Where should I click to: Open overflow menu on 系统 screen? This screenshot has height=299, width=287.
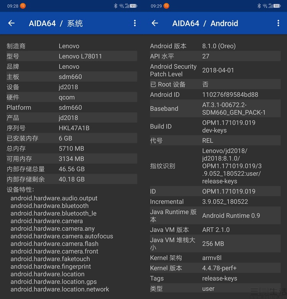pyautogui.click(x=135, y=23)
